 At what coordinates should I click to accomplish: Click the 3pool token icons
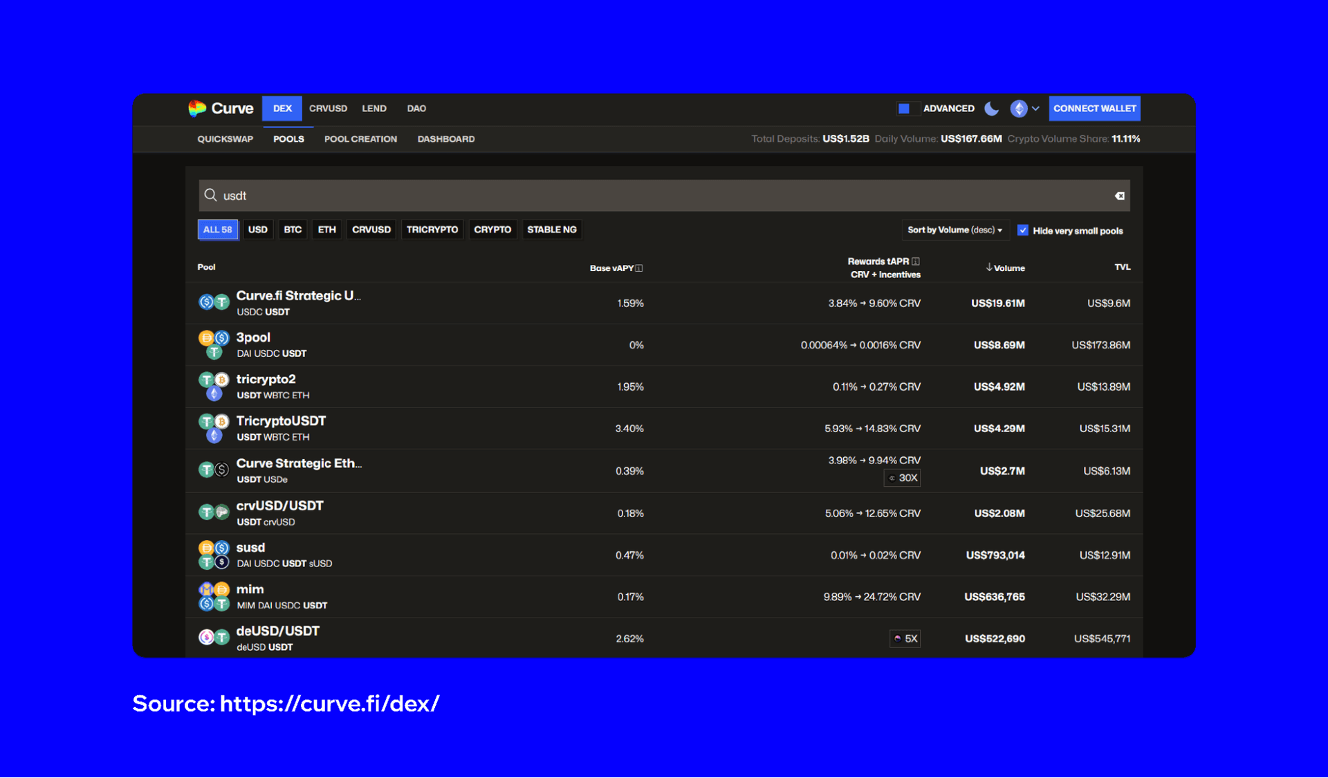[214, 344]
